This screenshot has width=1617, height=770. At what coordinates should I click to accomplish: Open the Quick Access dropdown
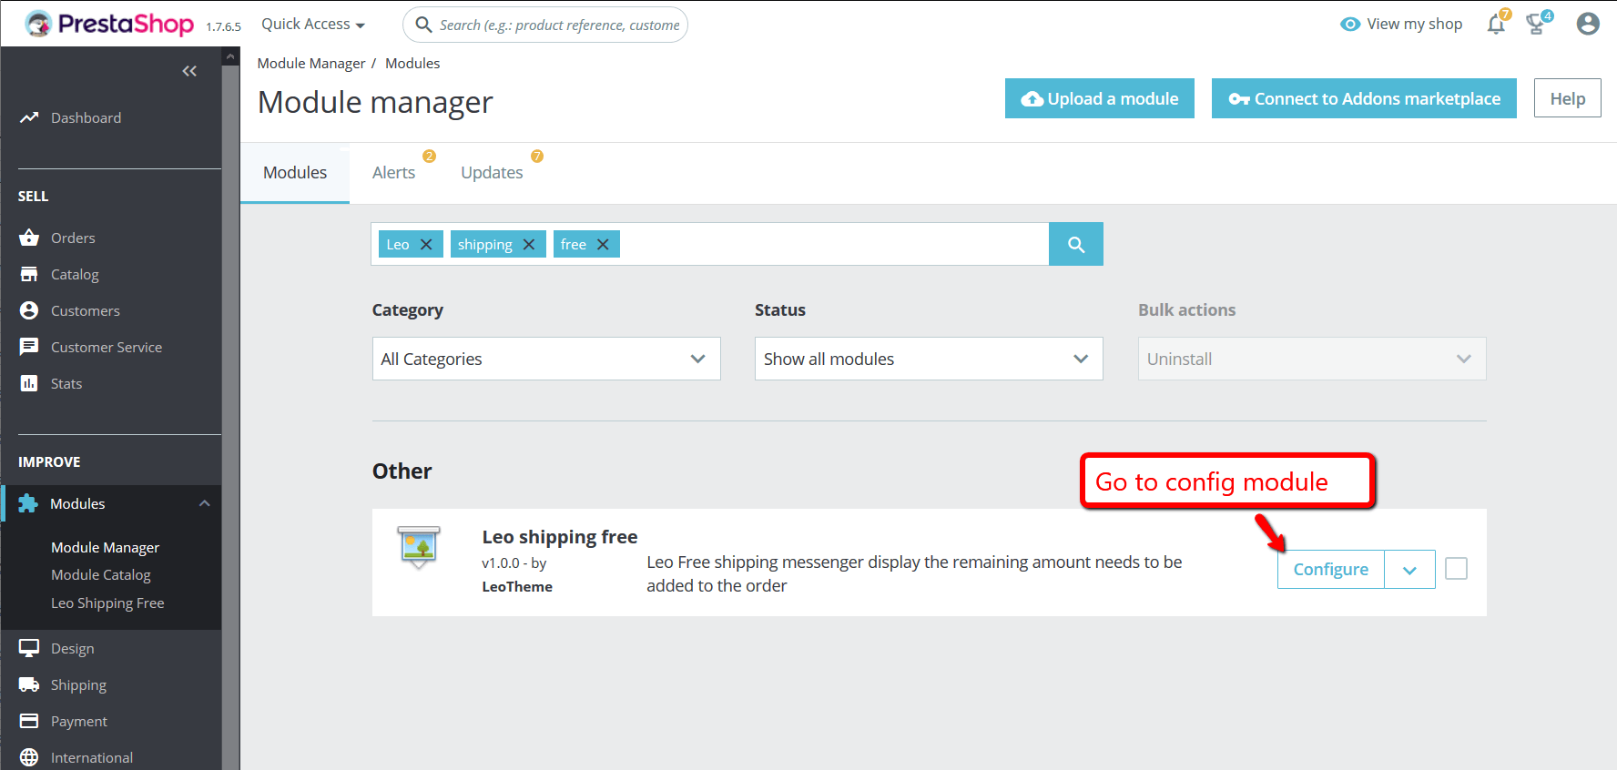coord(313,25)
